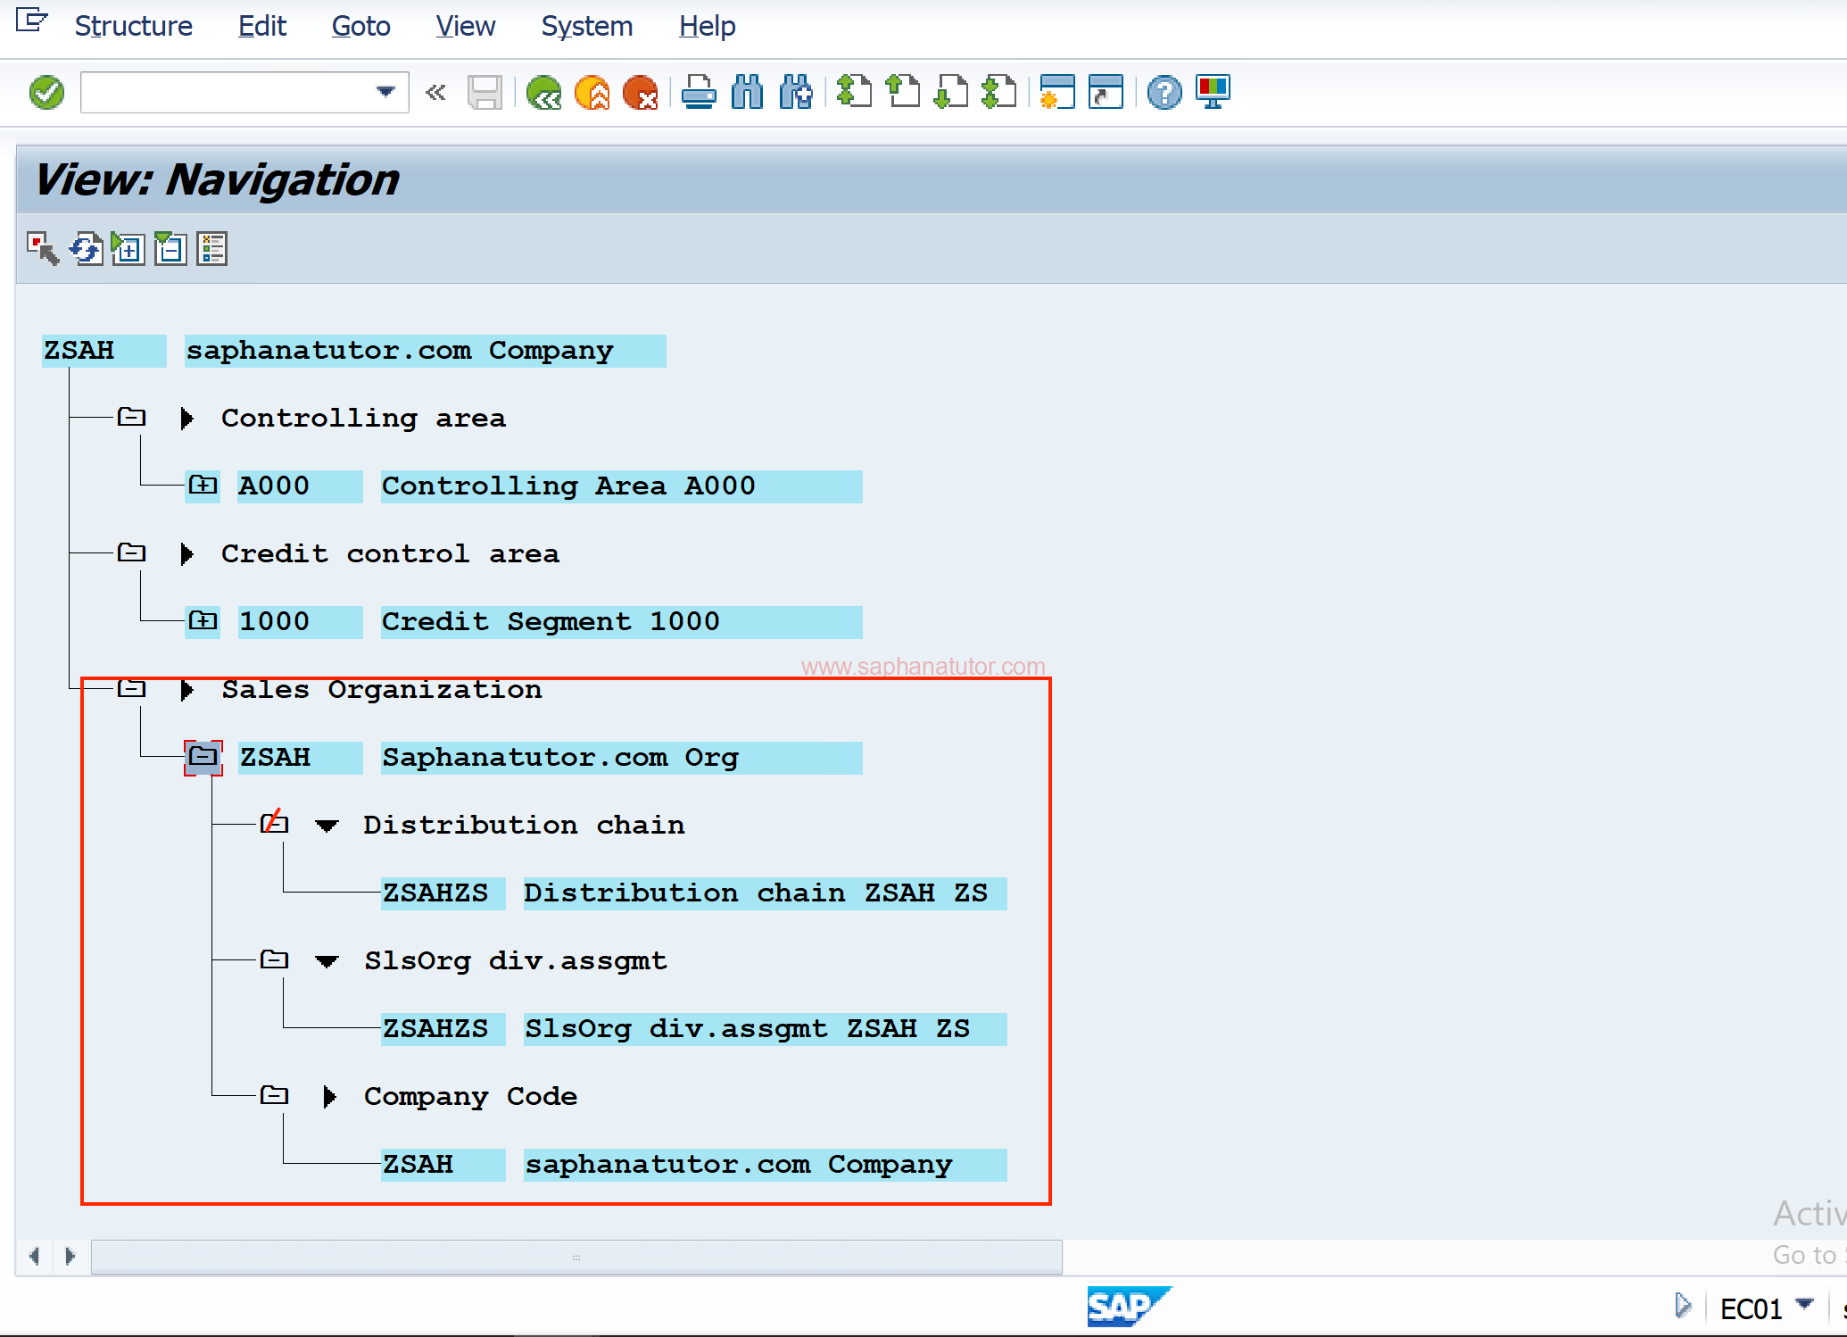Screen dimensions: 1847x1337
Task: Select Controlling Area A000 description
Action: [621, 486]
